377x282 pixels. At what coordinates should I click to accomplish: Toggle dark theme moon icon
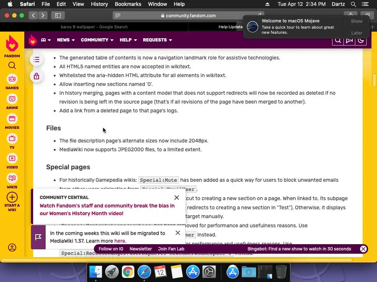[x=361, y=40]
